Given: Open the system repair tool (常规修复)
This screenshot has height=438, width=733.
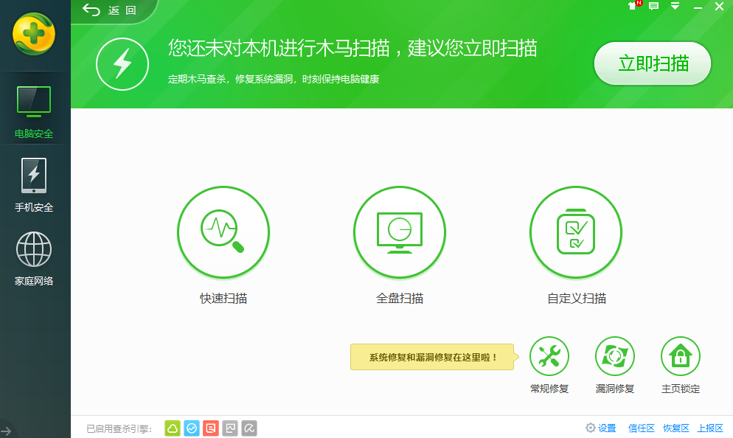Looking at the screenshot, I should click(x=549, y=356).
